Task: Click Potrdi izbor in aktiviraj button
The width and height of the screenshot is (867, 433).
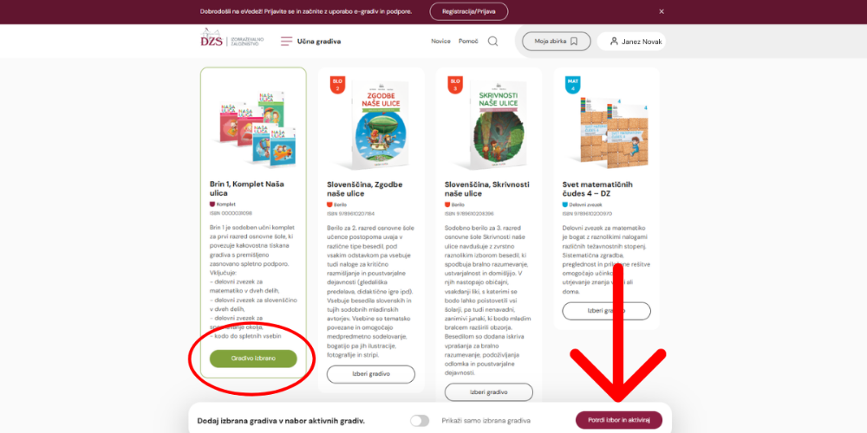Action: (x=619, y=420)
